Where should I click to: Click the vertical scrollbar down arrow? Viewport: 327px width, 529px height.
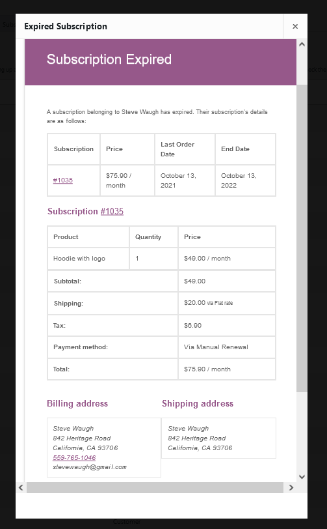click(x=302, y=477)
